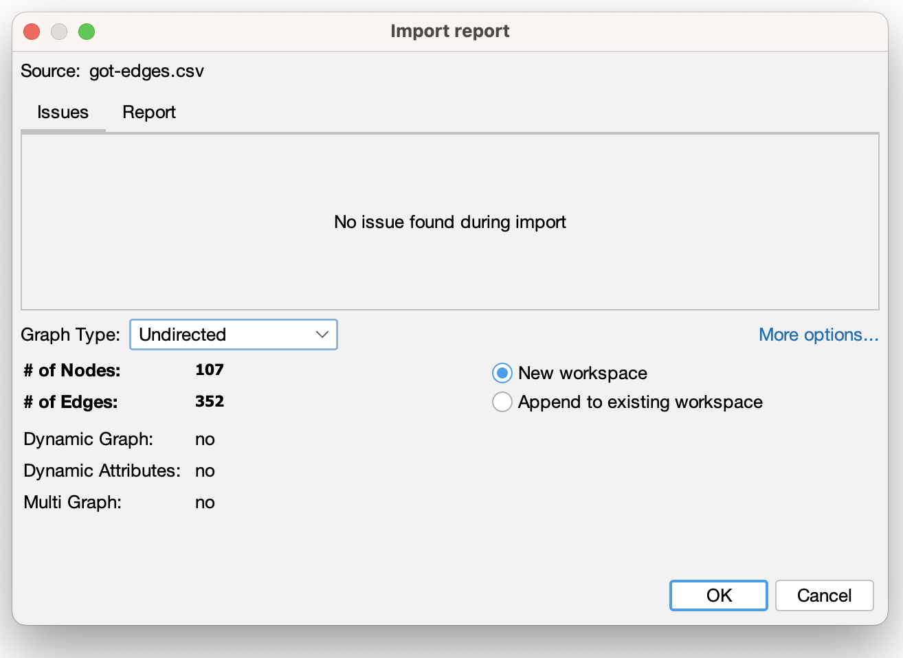Confirm the import with OK

(x=718, y=595)
